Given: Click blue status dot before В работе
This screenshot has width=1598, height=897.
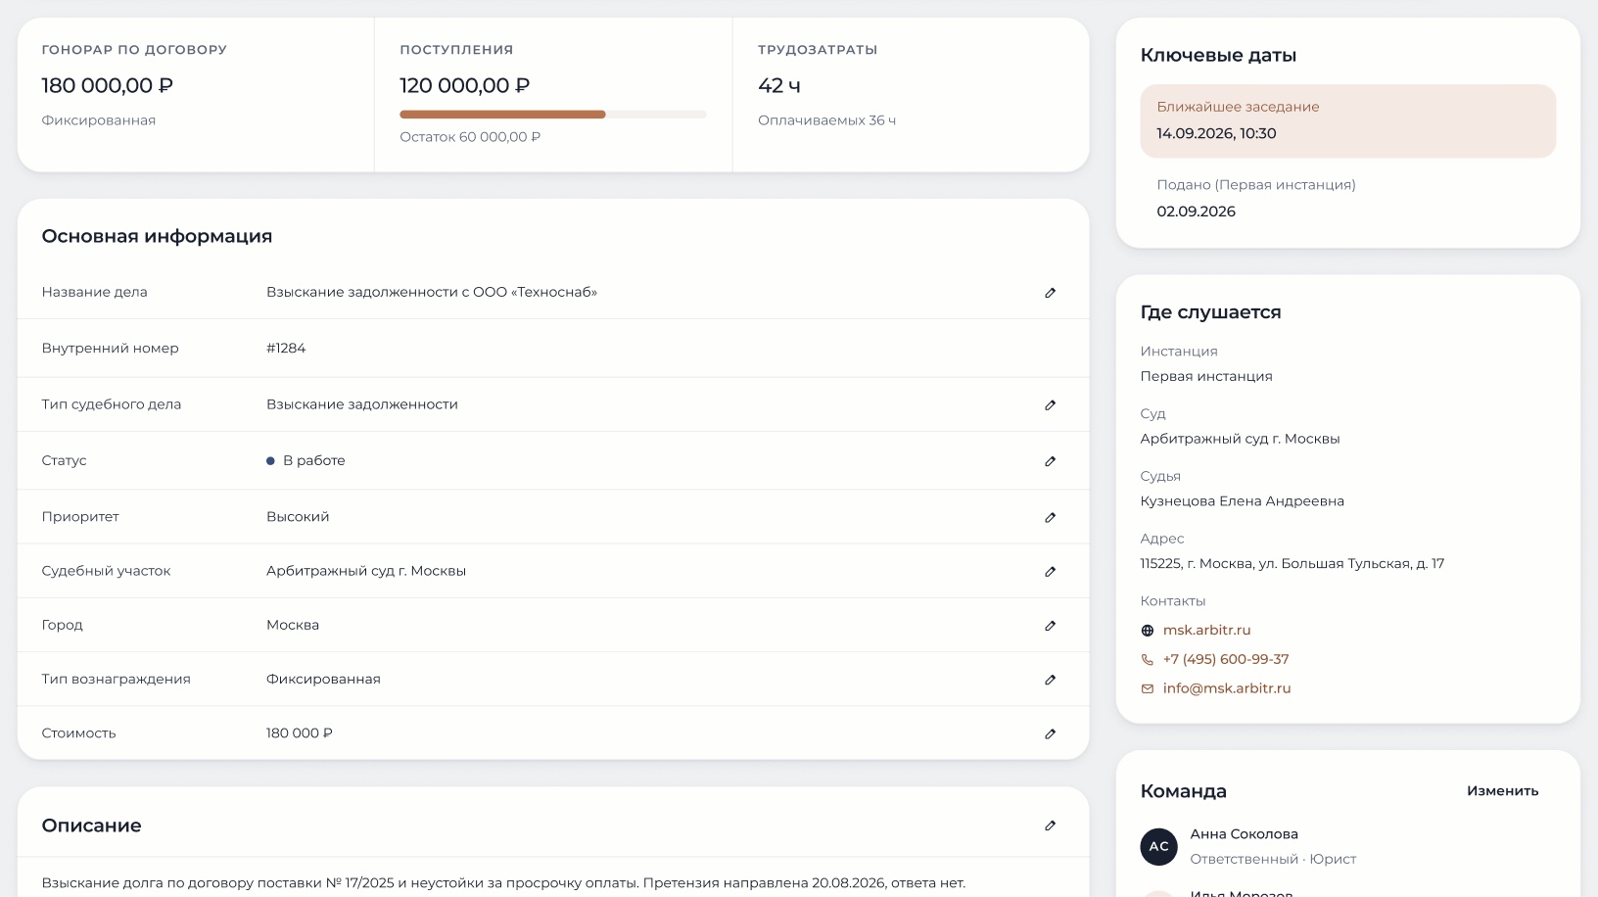Looking at the screenshot, I should tap(270, 461).
